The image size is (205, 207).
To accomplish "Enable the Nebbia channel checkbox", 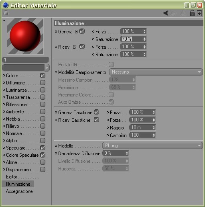I will coord(43,119).
